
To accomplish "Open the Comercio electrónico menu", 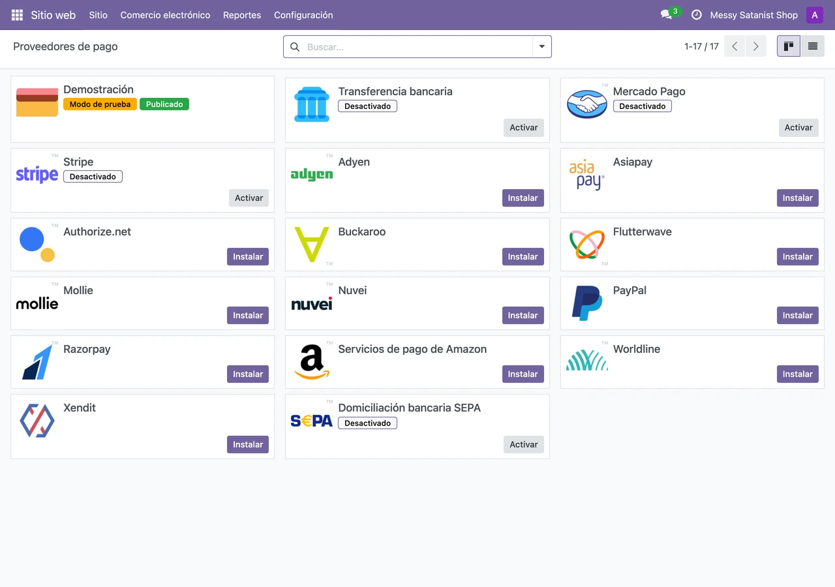I will (x=165, y=15).
